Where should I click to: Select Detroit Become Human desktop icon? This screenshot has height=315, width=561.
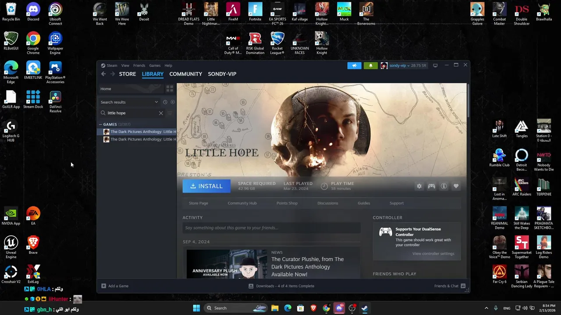pyautogui.click(x=522, y=160)
